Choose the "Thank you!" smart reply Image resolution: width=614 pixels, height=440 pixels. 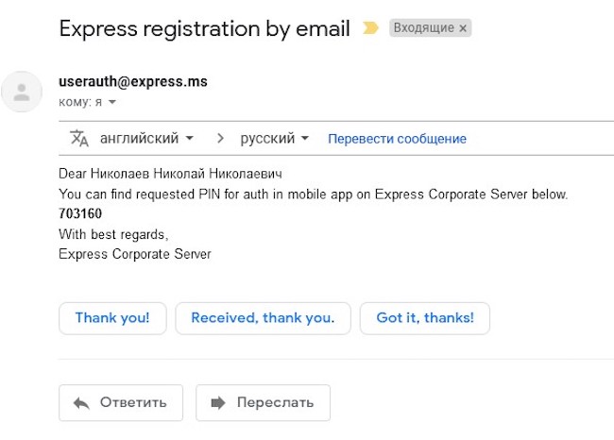(112, 318)
